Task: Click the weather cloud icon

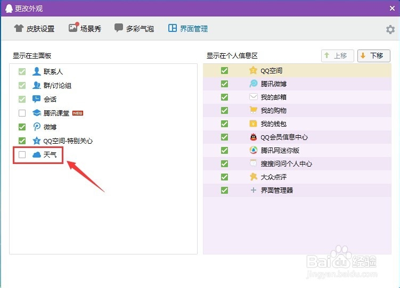Action: click(37, 154)
